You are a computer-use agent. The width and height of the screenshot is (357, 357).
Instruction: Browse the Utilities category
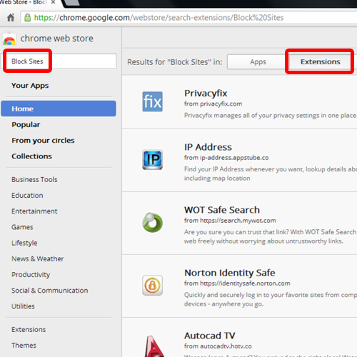coord(23,306)
